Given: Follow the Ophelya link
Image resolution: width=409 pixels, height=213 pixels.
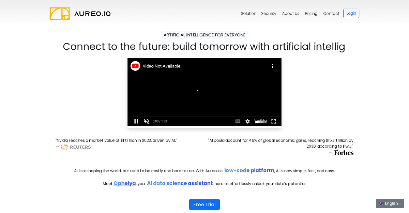Looking at the screenshot, I should (125, 183).
